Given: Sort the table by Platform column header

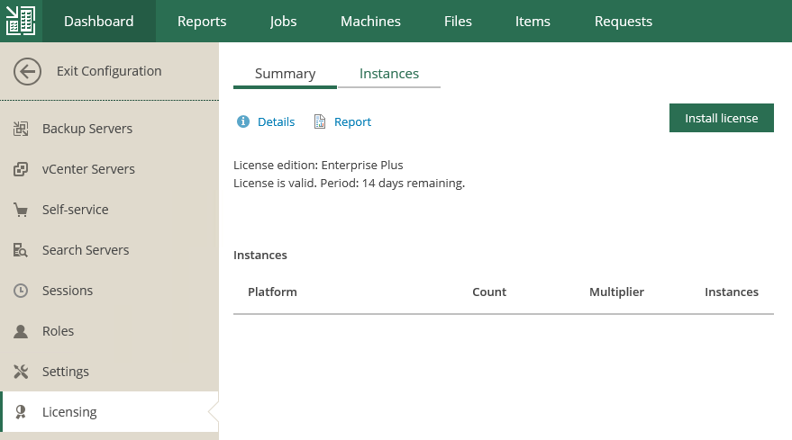Looking at the screenshot, I should click(272, 292).
